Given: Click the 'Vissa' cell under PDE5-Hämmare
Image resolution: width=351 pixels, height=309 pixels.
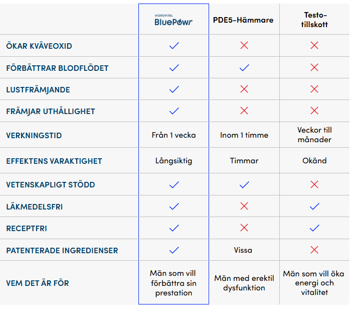Looking at the screenshot, I should click(x=243, y=250).
